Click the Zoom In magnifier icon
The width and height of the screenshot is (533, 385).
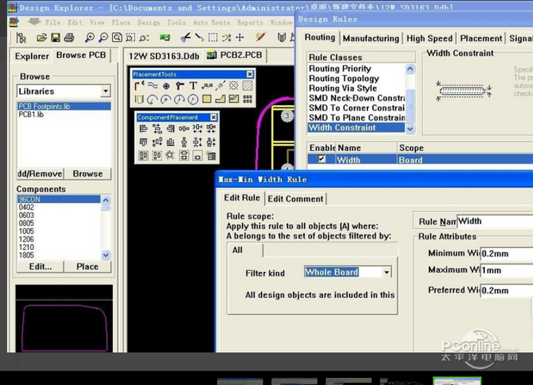[x=91, y=37]
